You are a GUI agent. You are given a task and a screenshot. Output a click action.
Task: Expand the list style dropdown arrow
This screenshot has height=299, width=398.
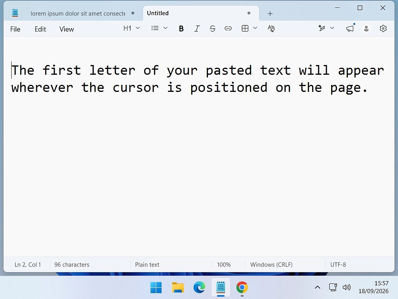(165, 28)
